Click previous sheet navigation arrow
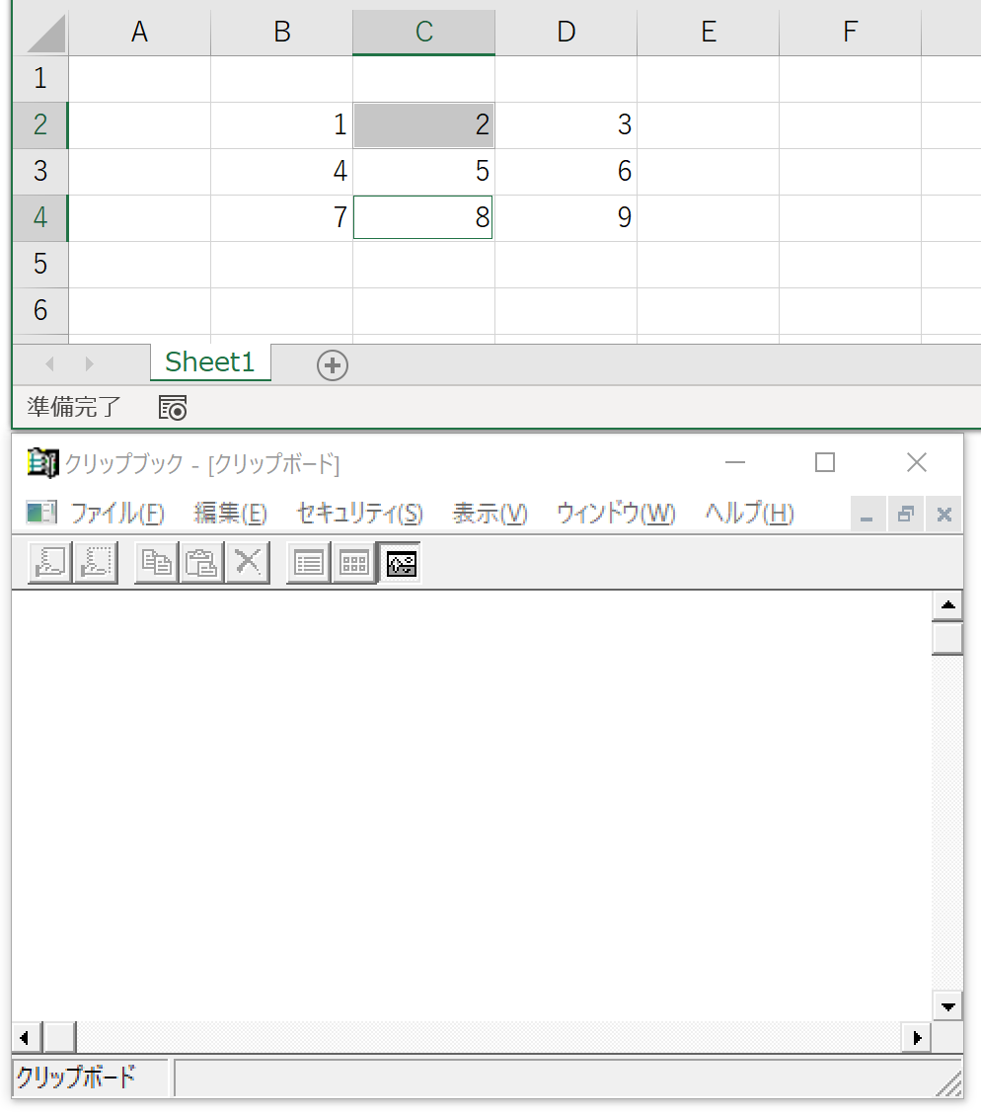Viewport: 981px width, 1118px height. pyautogui.click(x=50, y=363)
